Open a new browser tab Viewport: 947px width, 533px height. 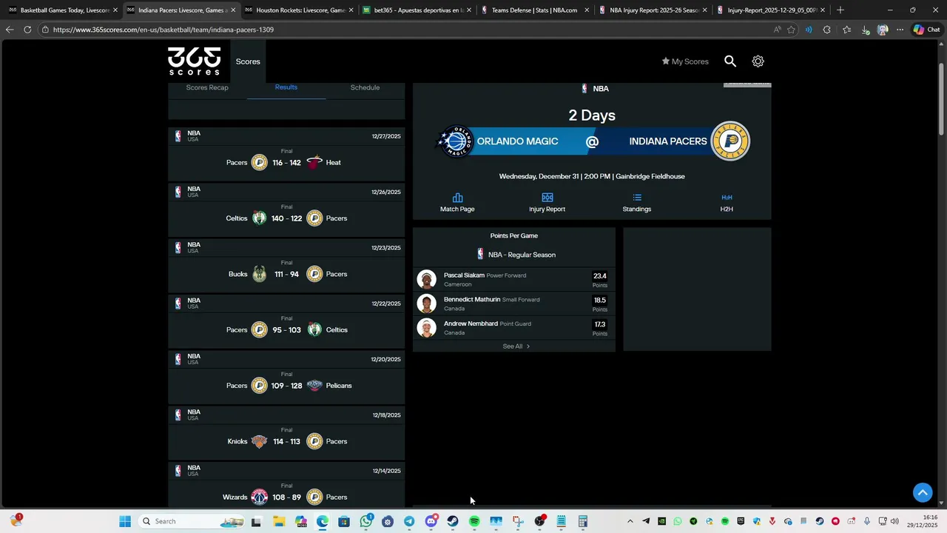click(x=840, y=10)
